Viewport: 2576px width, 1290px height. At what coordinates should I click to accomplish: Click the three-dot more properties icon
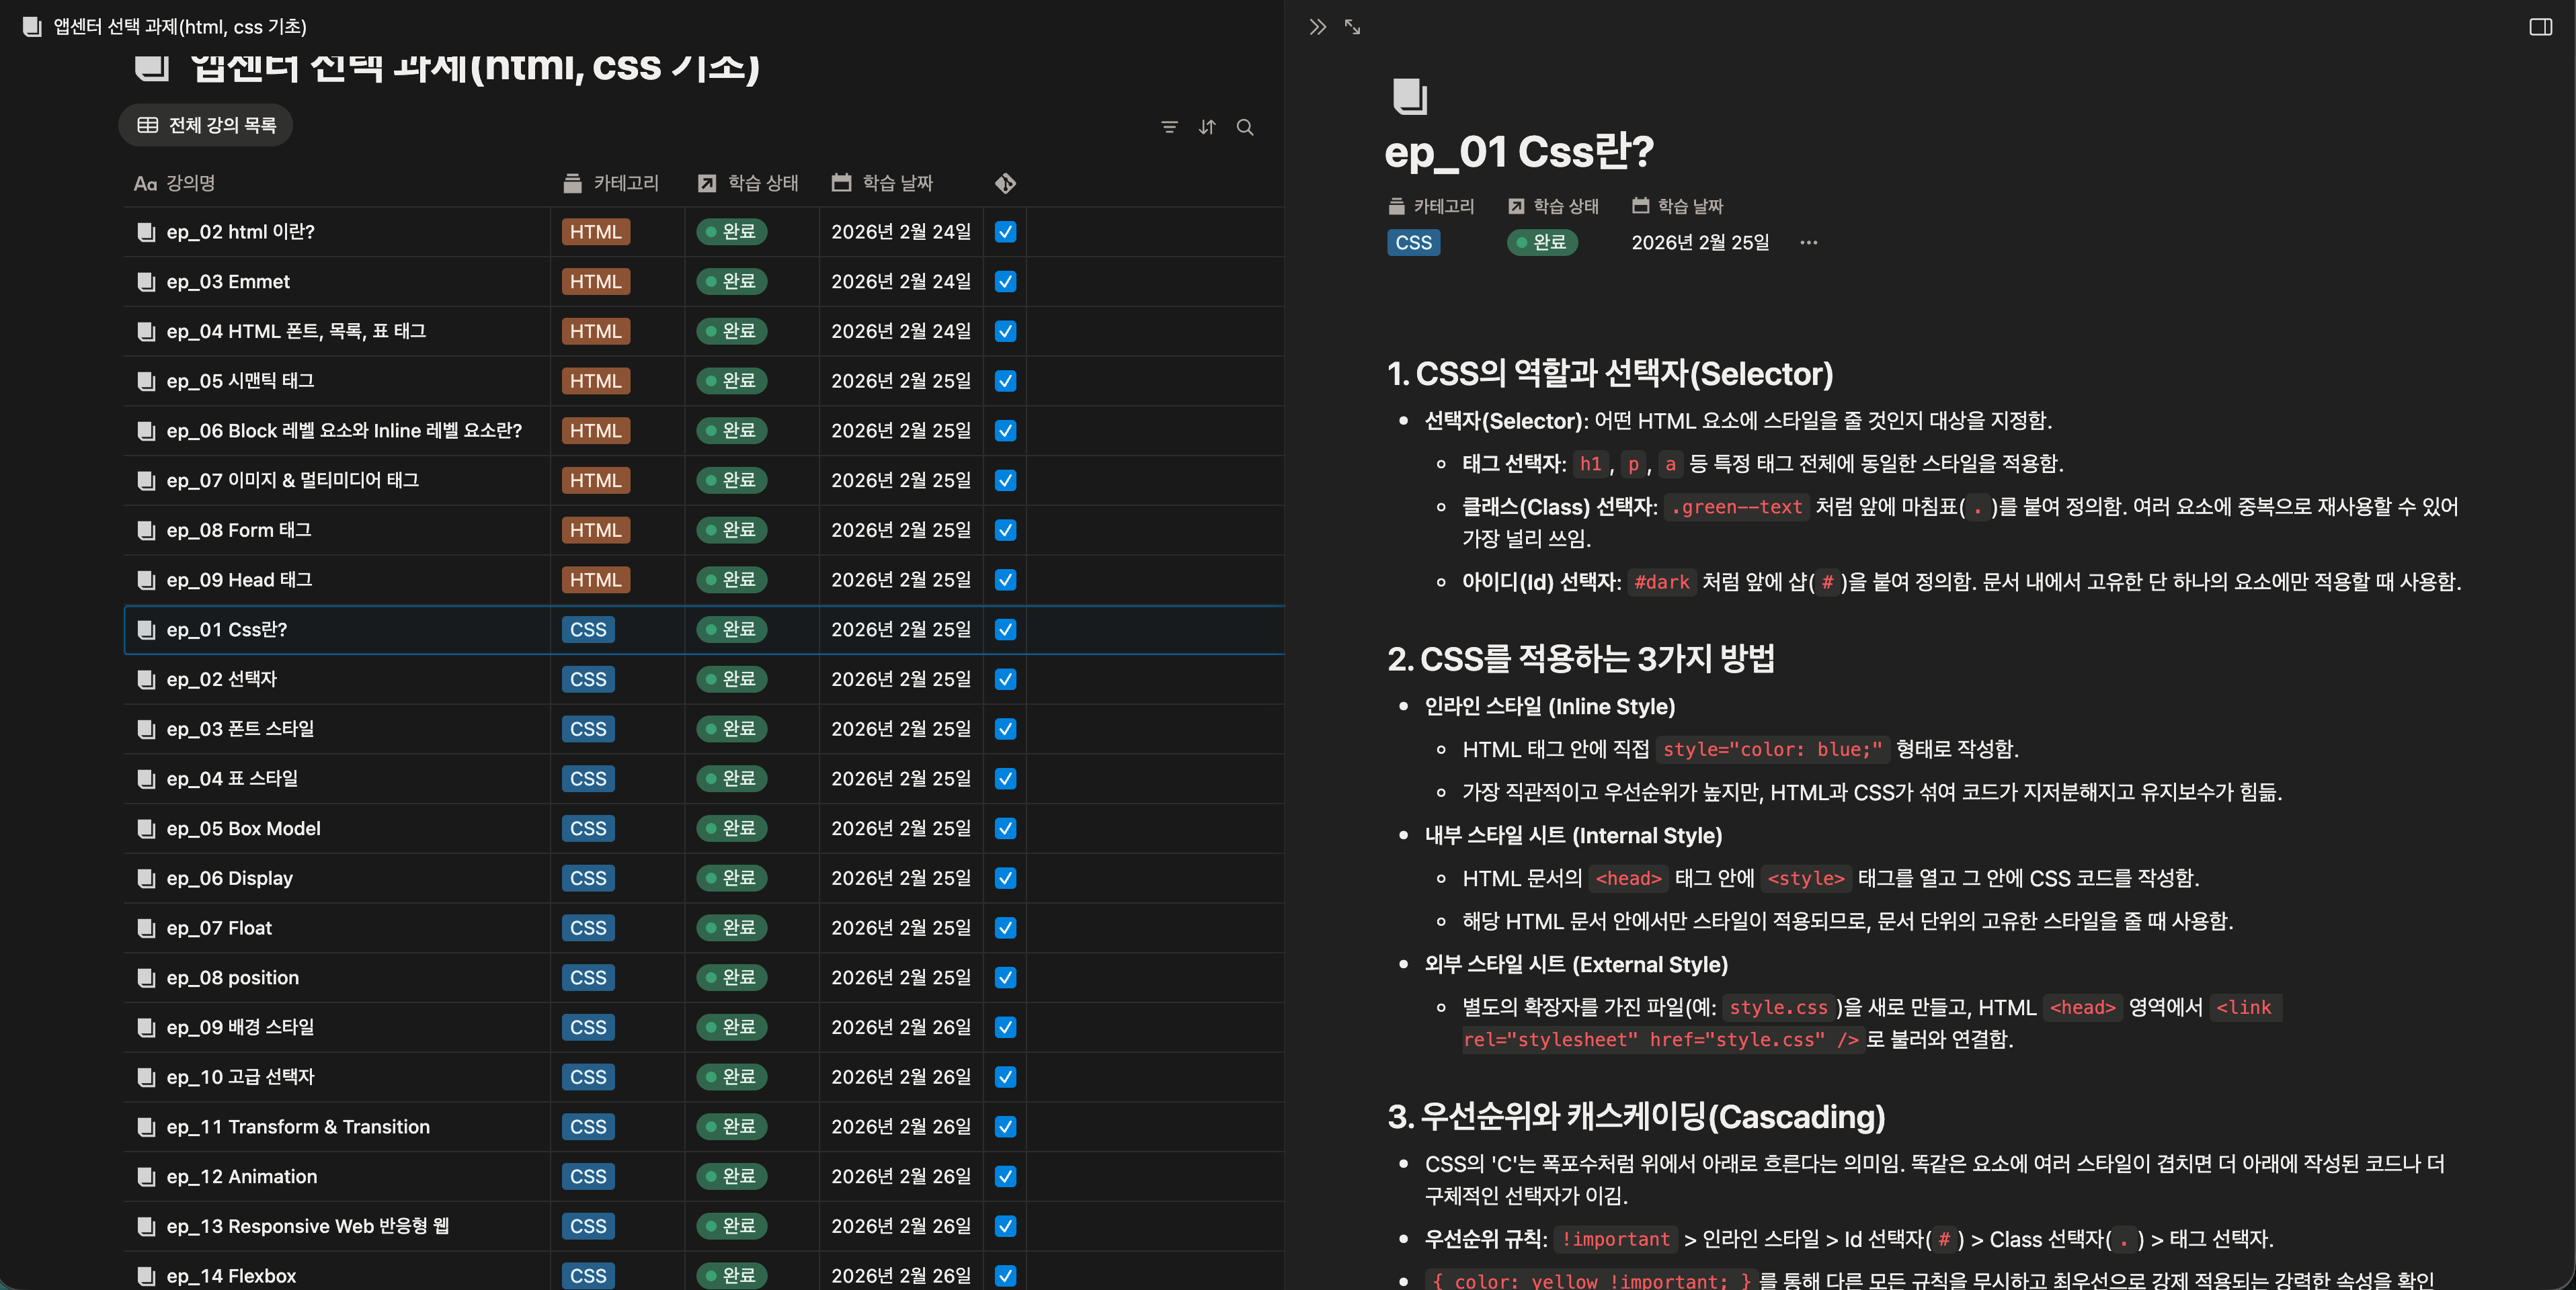[x=1808, y=243]
